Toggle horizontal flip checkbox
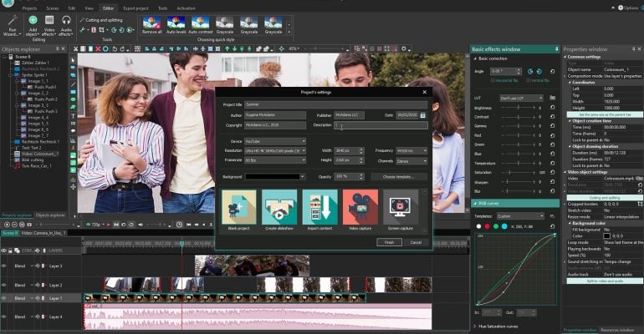Image resolution: width=644 pixels, height=334 pixels. [x=493, y=80]
